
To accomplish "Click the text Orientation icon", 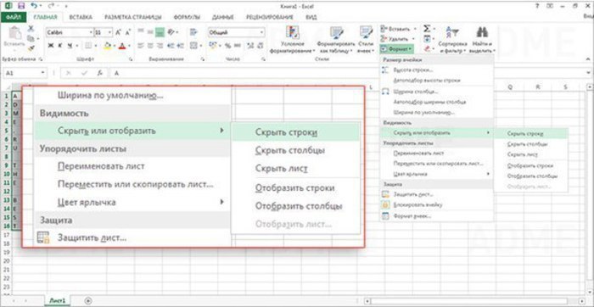I will (171, 32).
